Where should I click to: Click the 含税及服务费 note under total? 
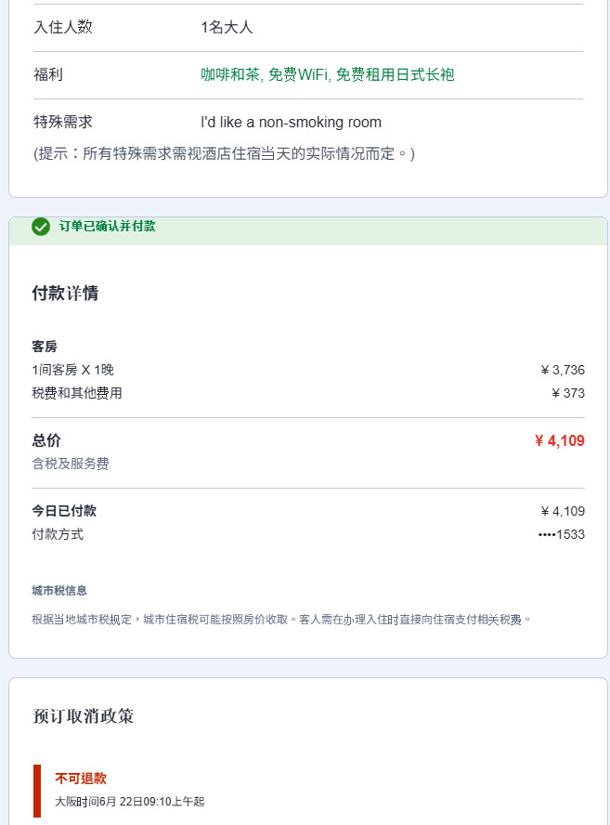[x=71, y=464]
